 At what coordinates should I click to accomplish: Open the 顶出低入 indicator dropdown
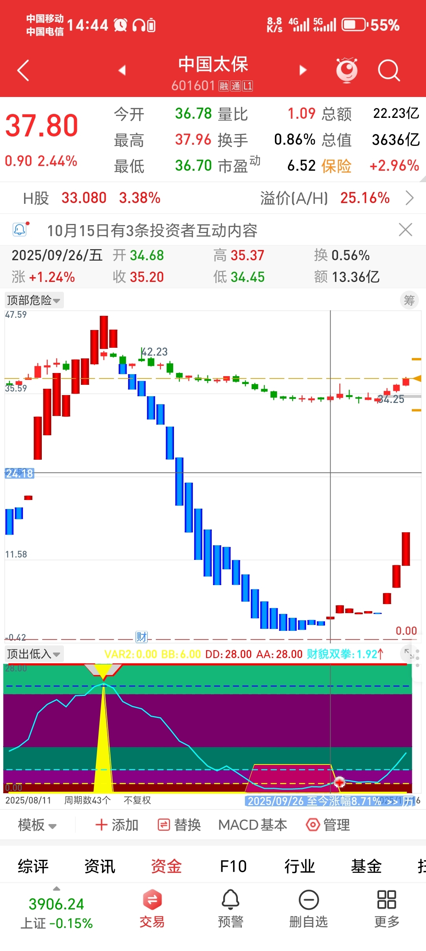tap(34, 654)
